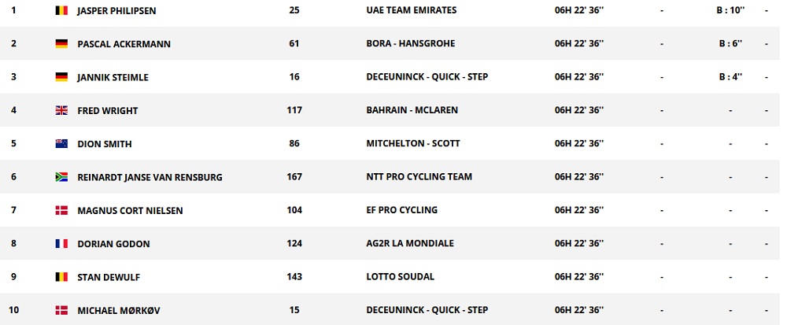Click British flag next to Fred Wright
The height and width of the screenshot is (325, 787).
(x=61, y=111)
